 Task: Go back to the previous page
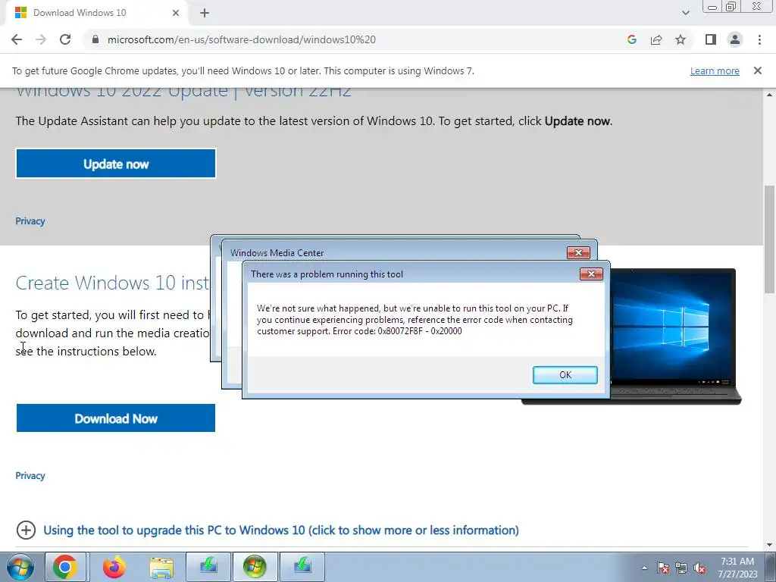pyautogui.click(x=17, y=39)
